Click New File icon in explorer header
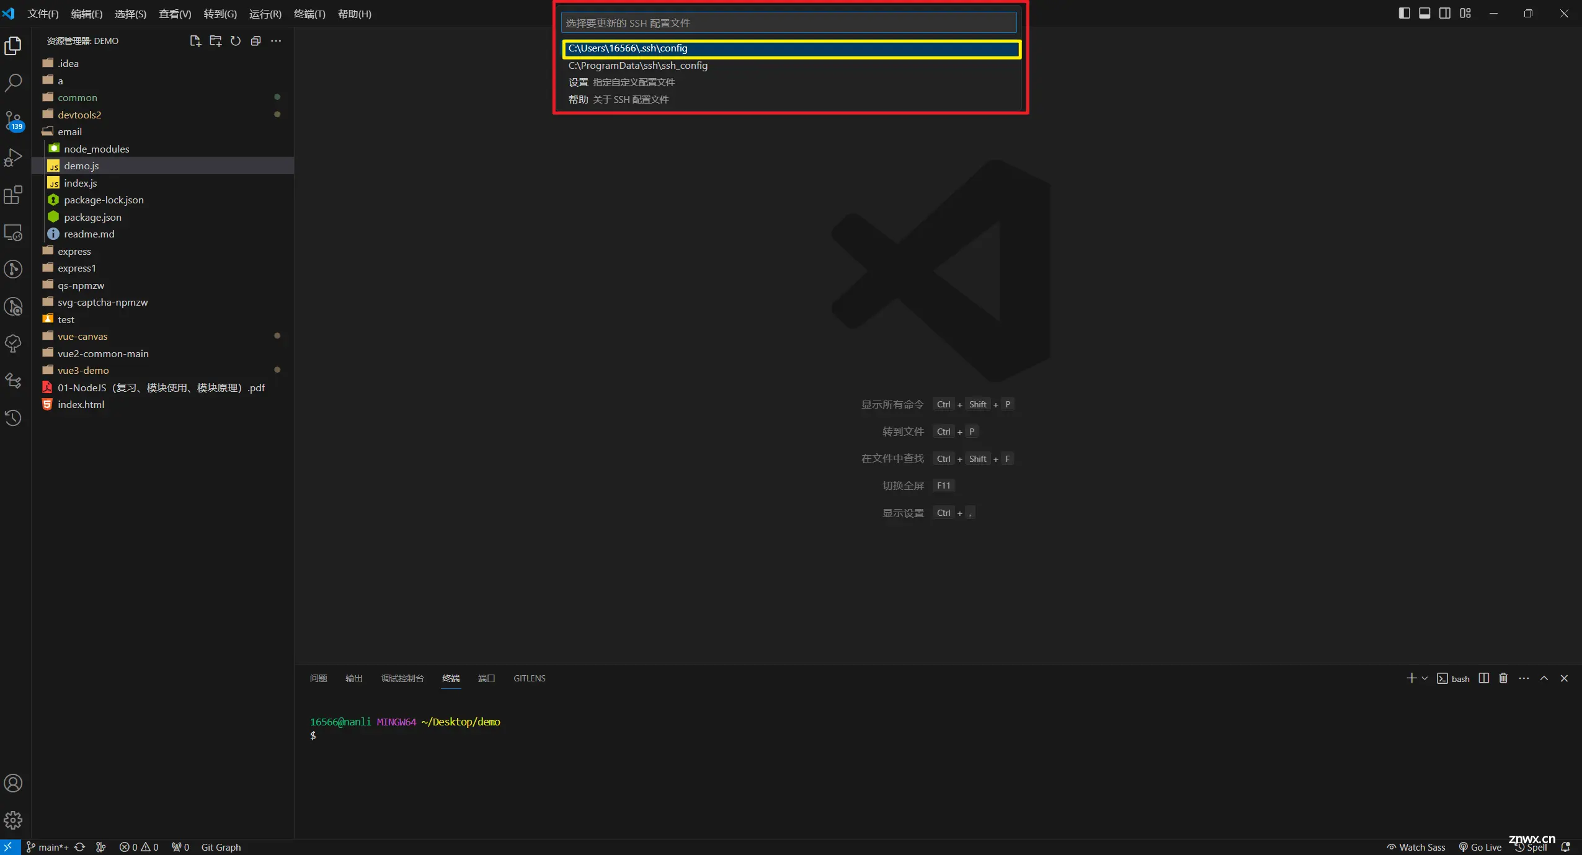 195,41
